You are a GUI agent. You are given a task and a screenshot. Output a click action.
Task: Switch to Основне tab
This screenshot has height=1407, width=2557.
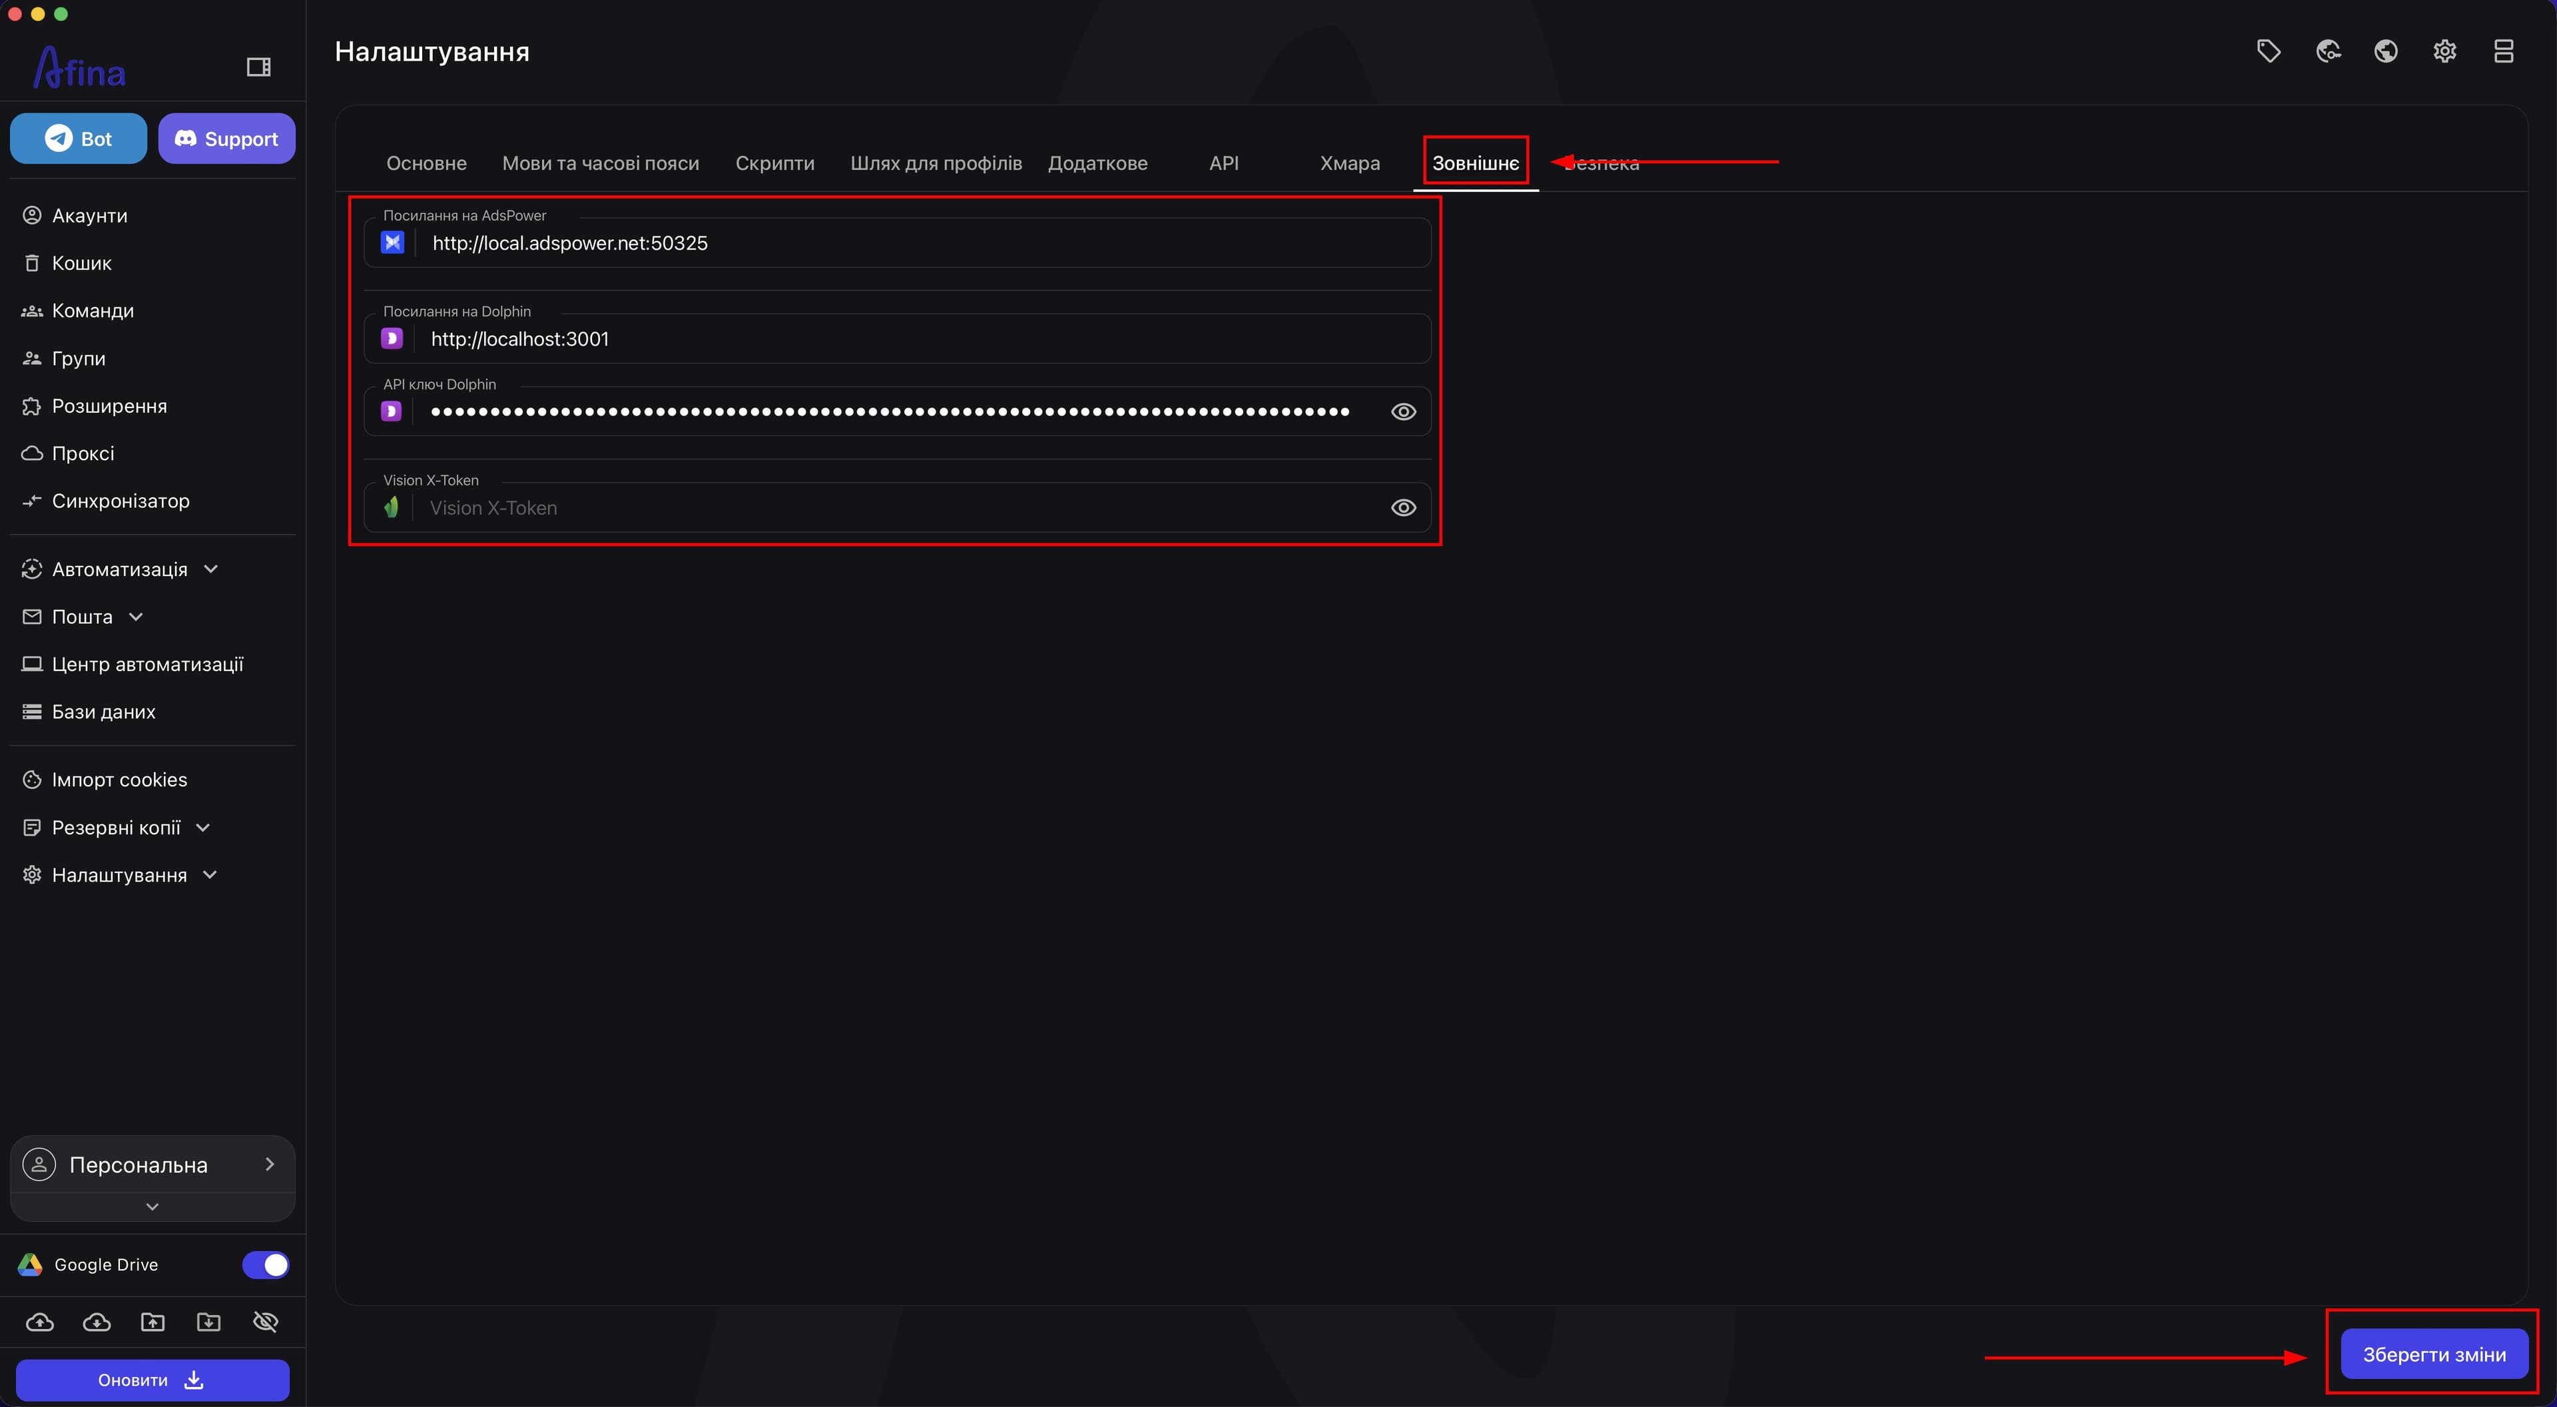click(x=426, y=163)
